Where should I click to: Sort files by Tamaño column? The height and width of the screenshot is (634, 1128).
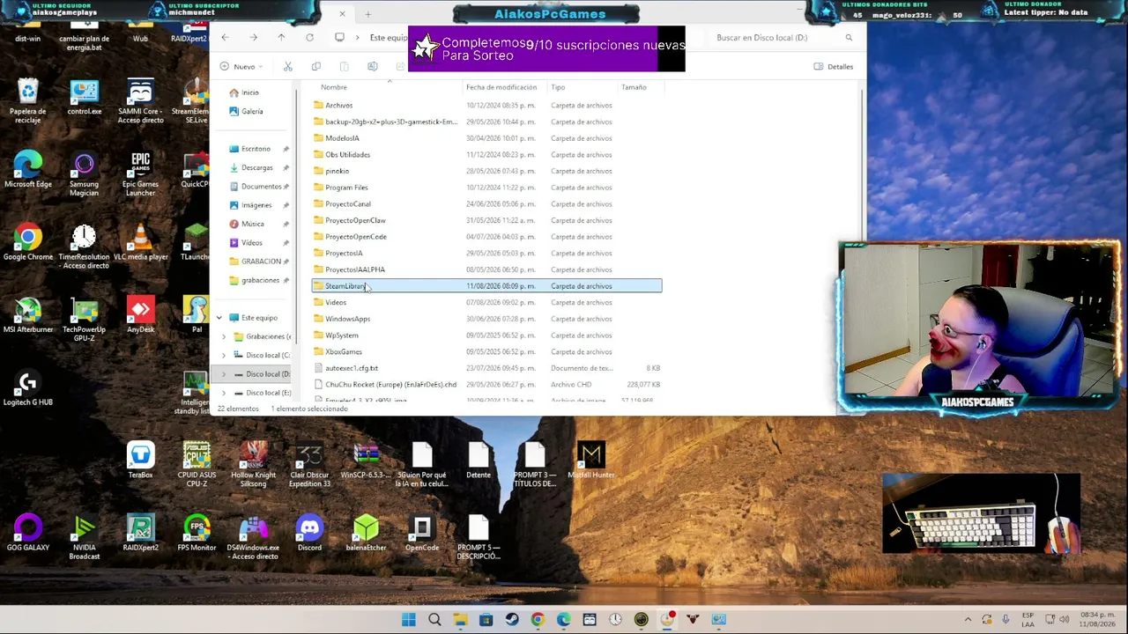tap(634, 87)
